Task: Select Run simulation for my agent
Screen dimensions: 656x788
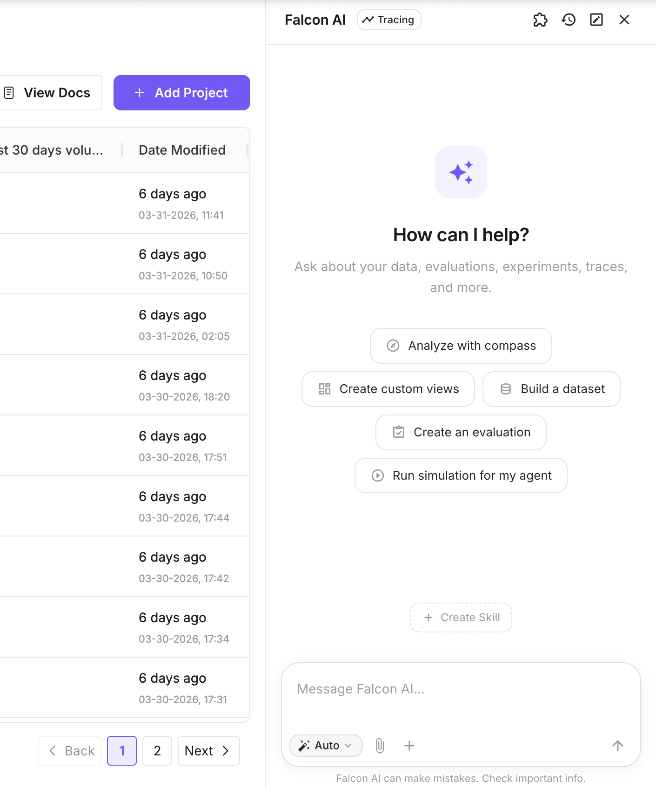Action: tap(461, 476)
